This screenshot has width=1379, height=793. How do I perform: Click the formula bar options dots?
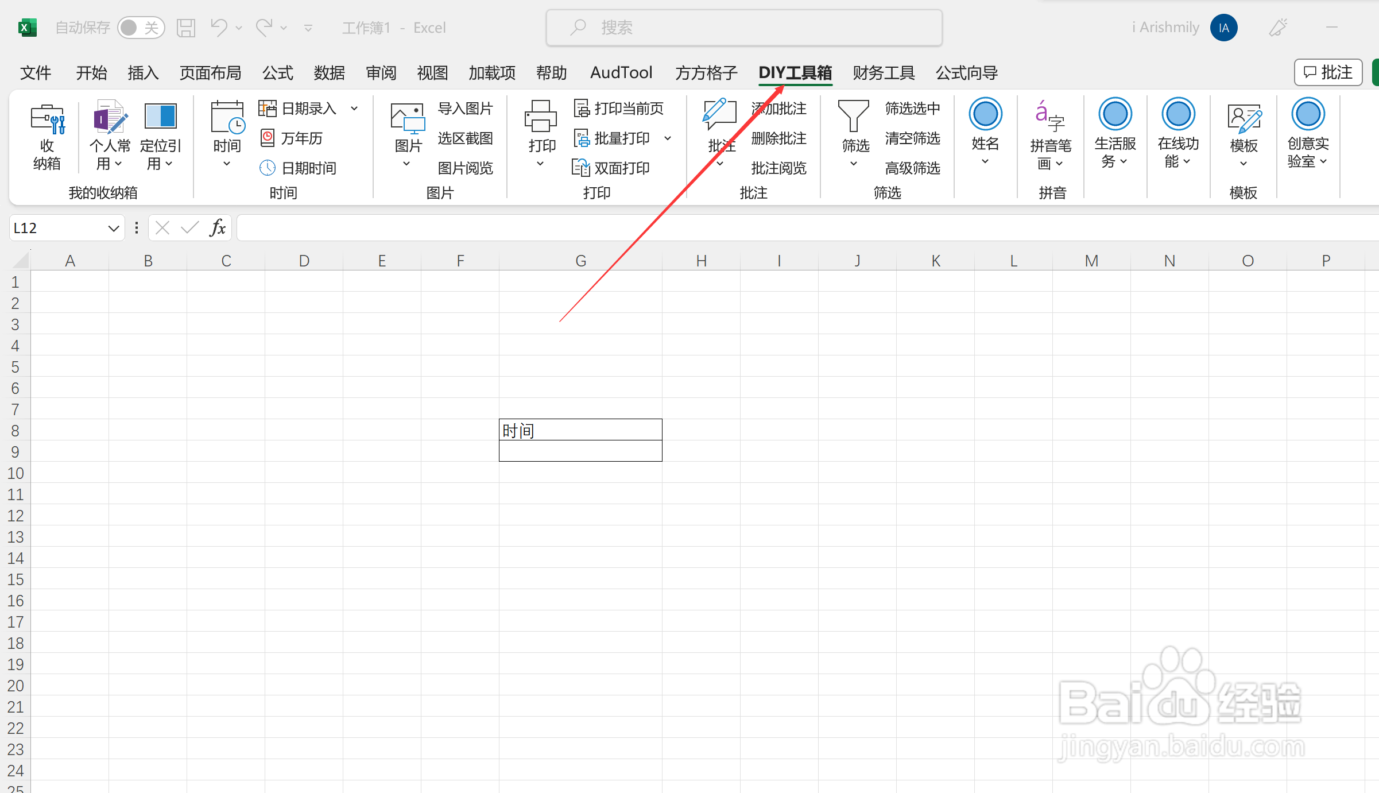point(136,228)
